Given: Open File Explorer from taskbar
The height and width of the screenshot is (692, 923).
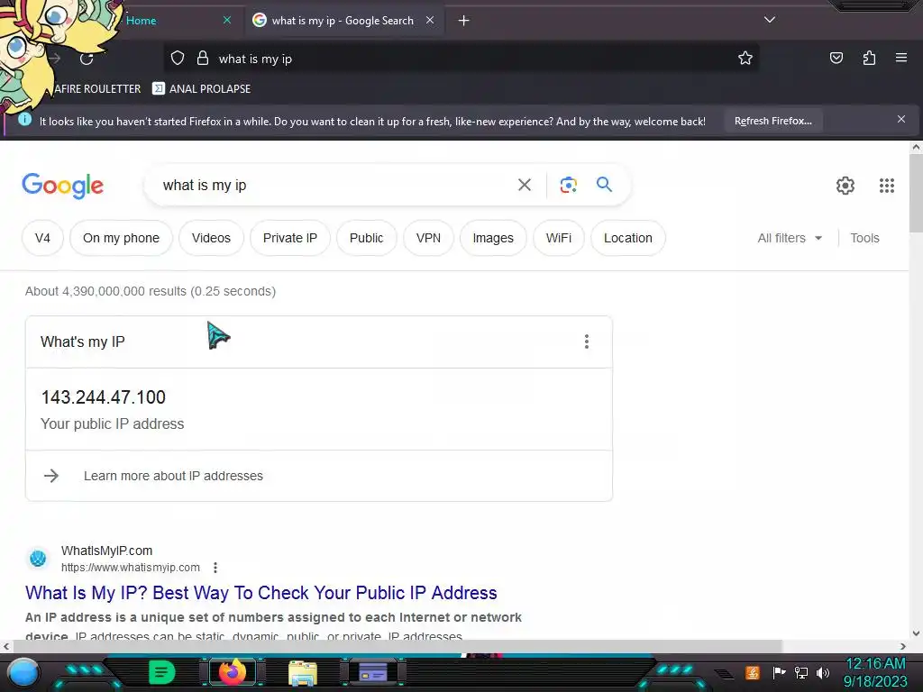Looking at the screenshot, I should point(303,673).
